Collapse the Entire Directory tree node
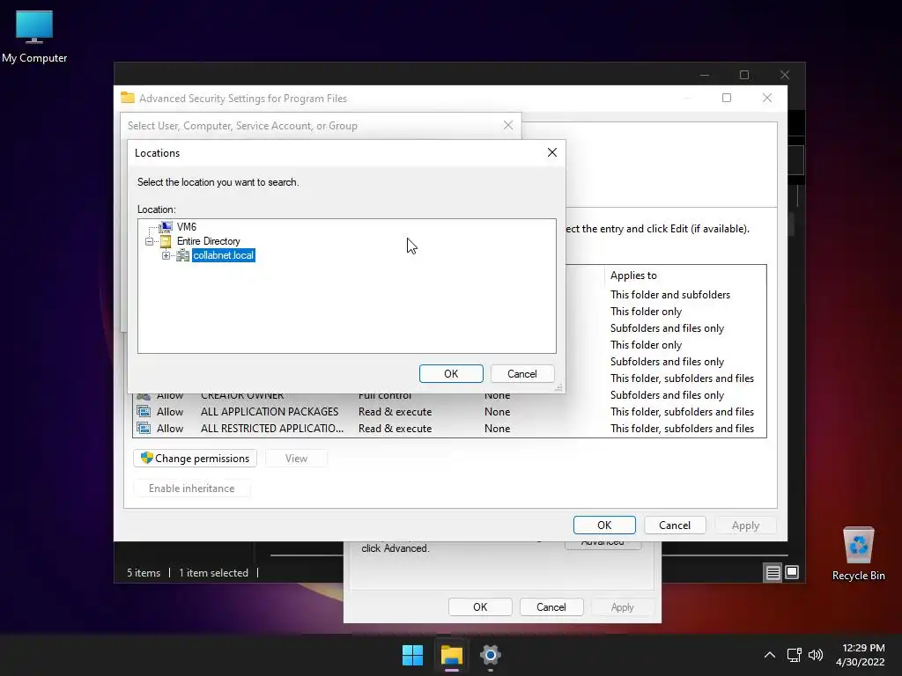902x676 pixels. (x=150, y=241)
